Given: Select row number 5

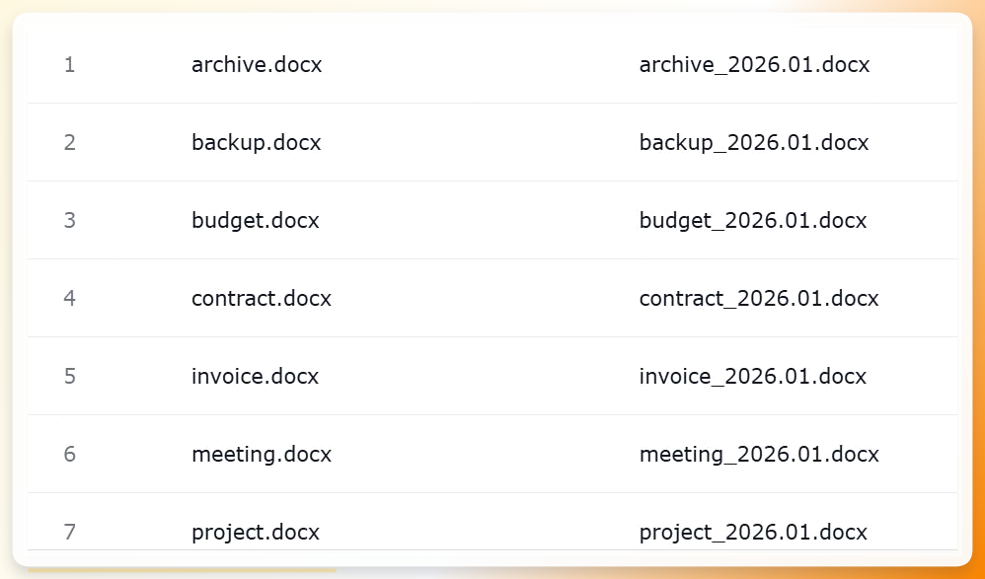Looking at the screenshot, I should tap(70, 376).
